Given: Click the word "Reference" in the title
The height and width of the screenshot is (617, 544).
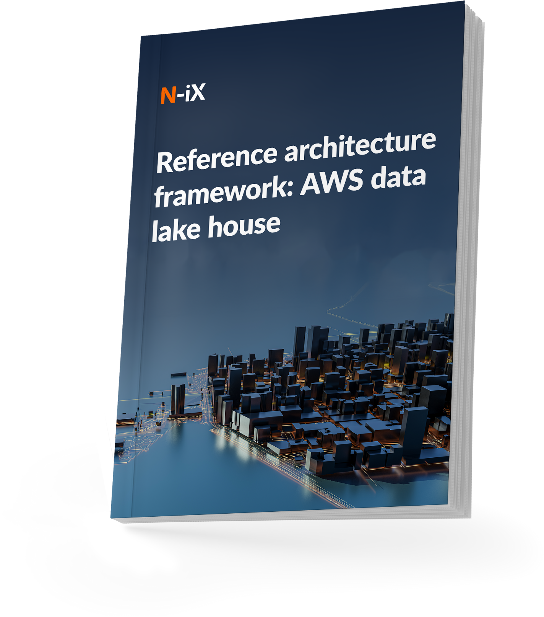Looking at the screenshot, I should (216, 158).
